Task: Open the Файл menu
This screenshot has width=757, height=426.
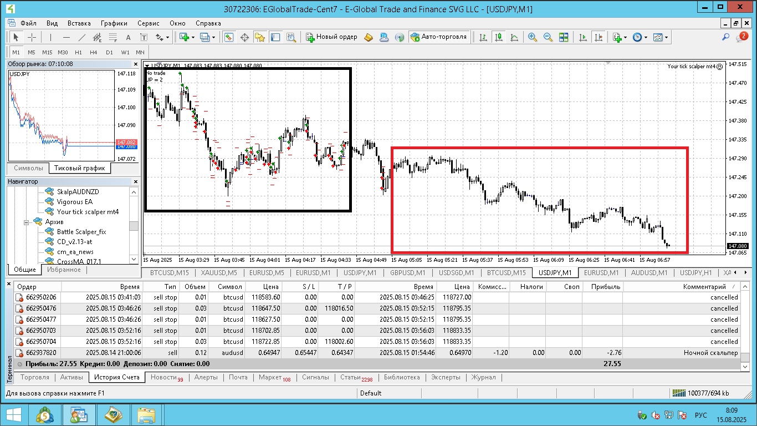Action: (28, 23)
